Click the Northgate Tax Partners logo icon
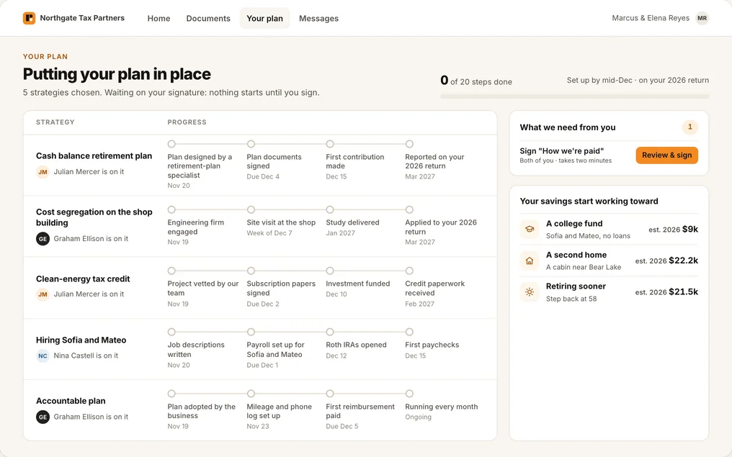Image resolution: width=732 pixels, height=457 pixels. pyautogui.click(x=29, y=18)
